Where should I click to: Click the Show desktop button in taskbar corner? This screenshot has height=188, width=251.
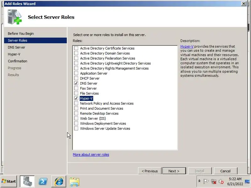click(247, 181)
